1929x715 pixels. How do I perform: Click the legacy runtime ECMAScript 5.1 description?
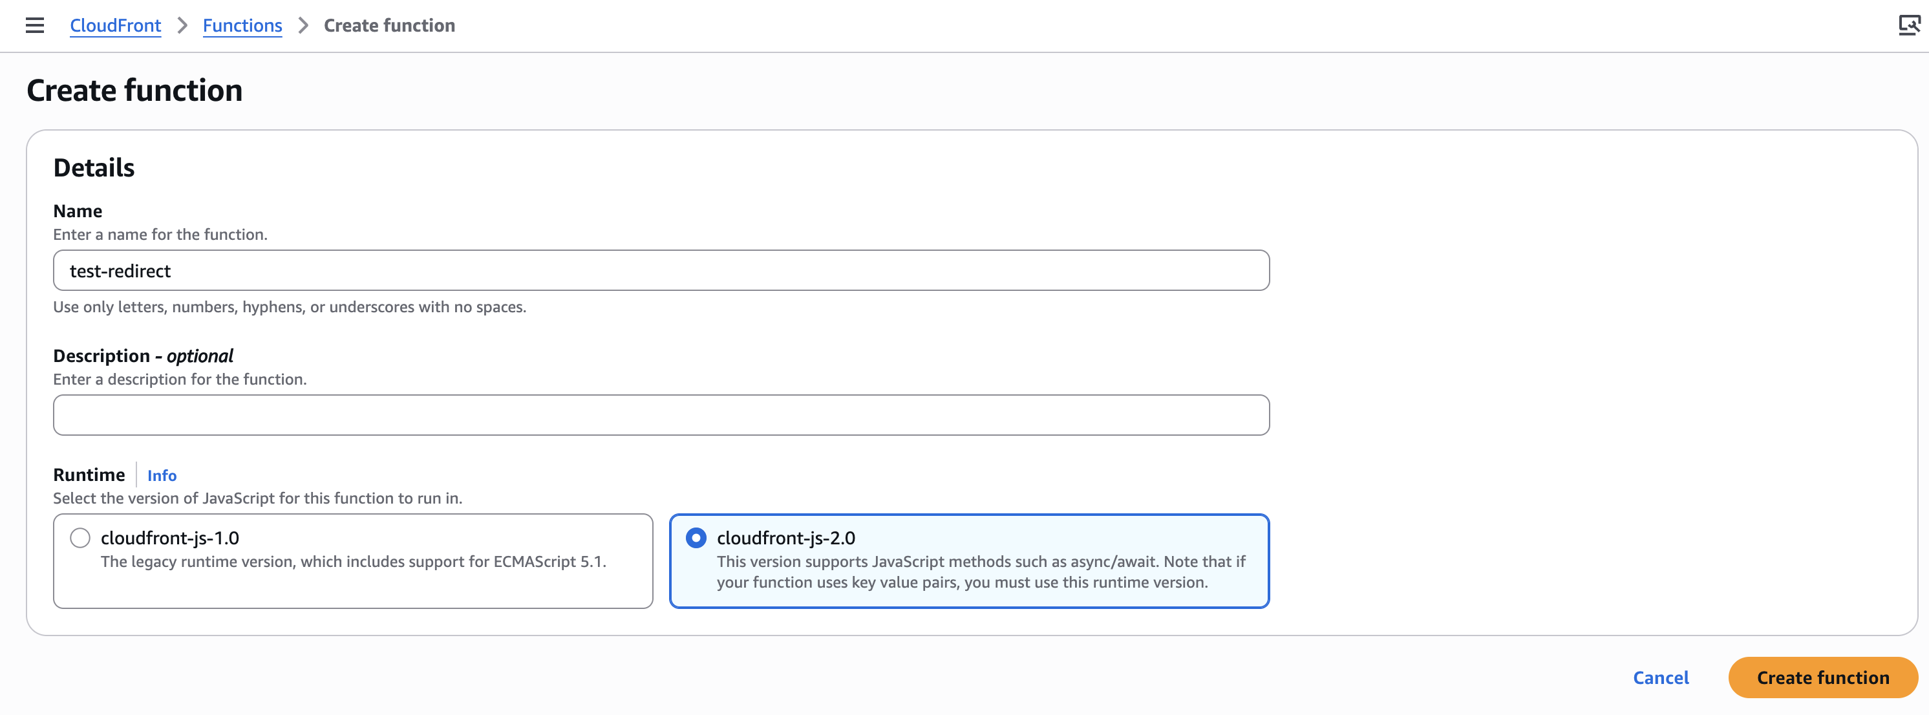(x=353, y=562)
